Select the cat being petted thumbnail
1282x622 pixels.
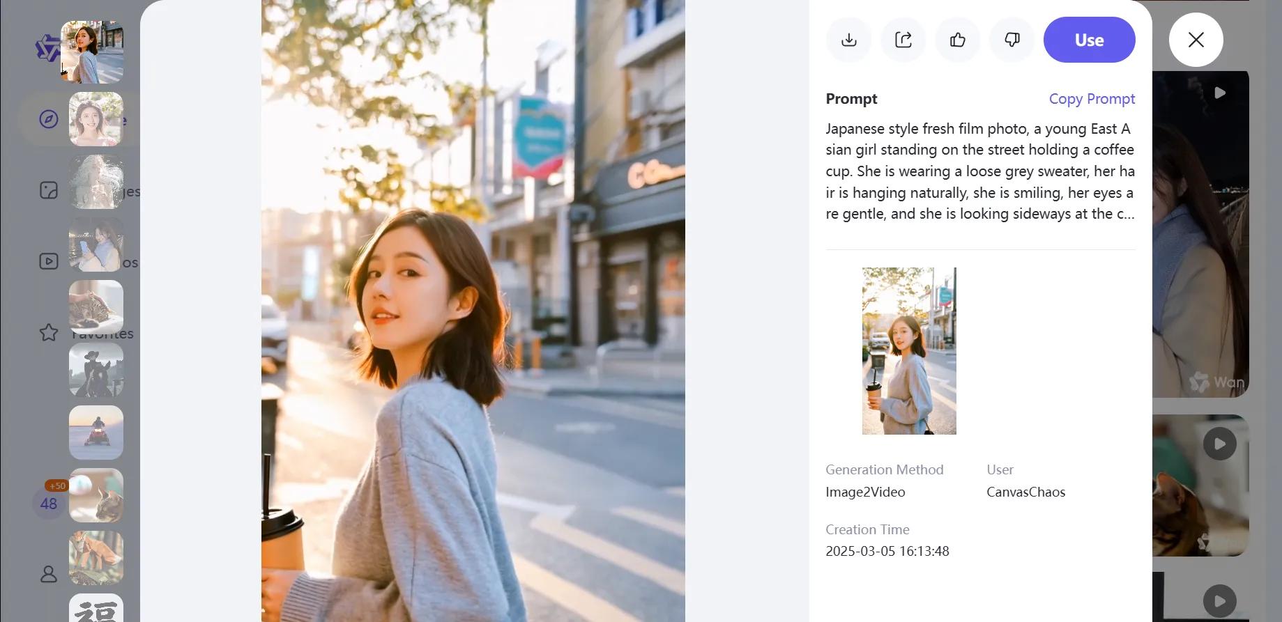(x=96, y=307)
